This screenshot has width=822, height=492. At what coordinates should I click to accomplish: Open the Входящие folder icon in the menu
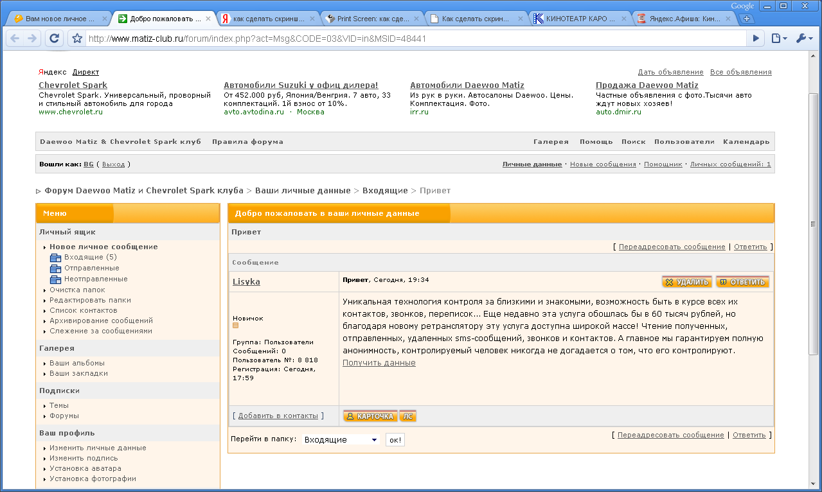click(x=55, y=258)
